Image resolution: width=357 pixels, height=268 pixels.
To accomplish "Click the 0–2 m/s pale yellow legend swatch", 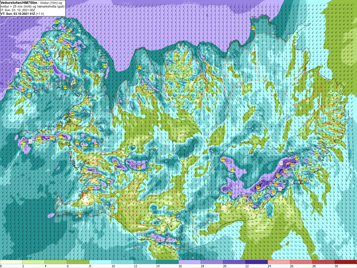I will (x=11, y=262).
